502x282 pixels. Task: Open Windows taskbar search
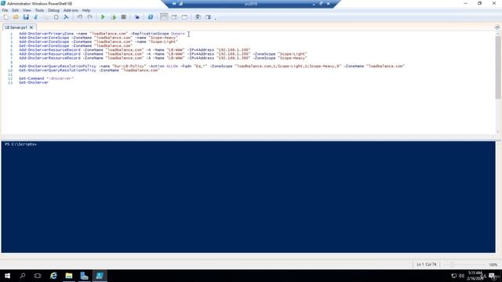click(x=23, y=276)
